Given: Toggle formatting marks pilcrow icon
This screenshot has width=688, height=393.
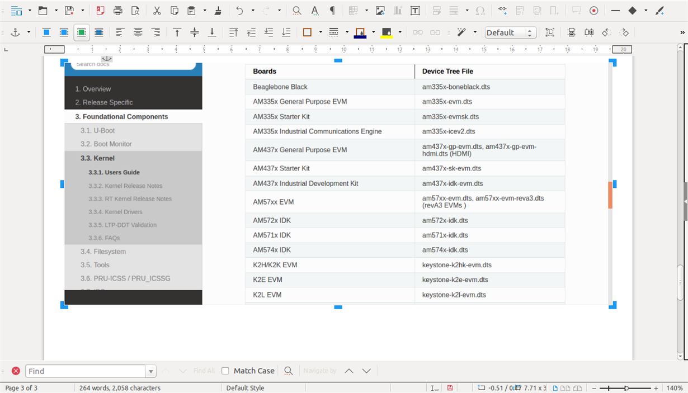Looking at the screenshot, I should (332, 11).
